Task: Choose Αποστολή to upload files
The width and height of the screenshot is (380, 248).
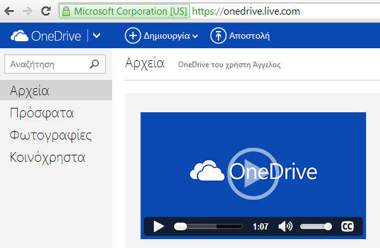Action: (x=250, y=36)
